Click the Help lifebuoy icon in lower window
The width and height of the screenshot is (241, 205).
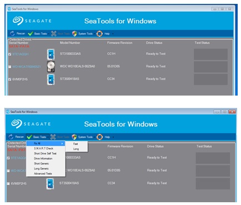coord(99,137)
